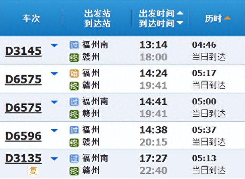Click the 出发站 到达站 column header
This screenshot has height=179, width=245.
(97, 18)
